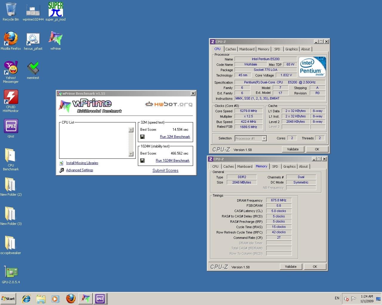Screen dimensions: 382x305
Task: Click OK in the upper CPU-Z window
Action: coord(317,149)
